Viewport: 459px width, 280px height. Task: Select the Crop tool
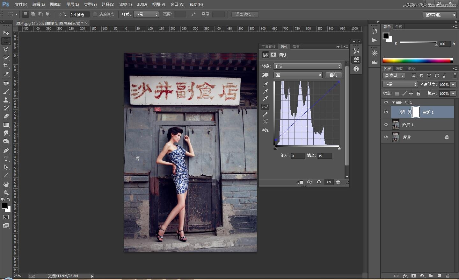coord(6,66)
